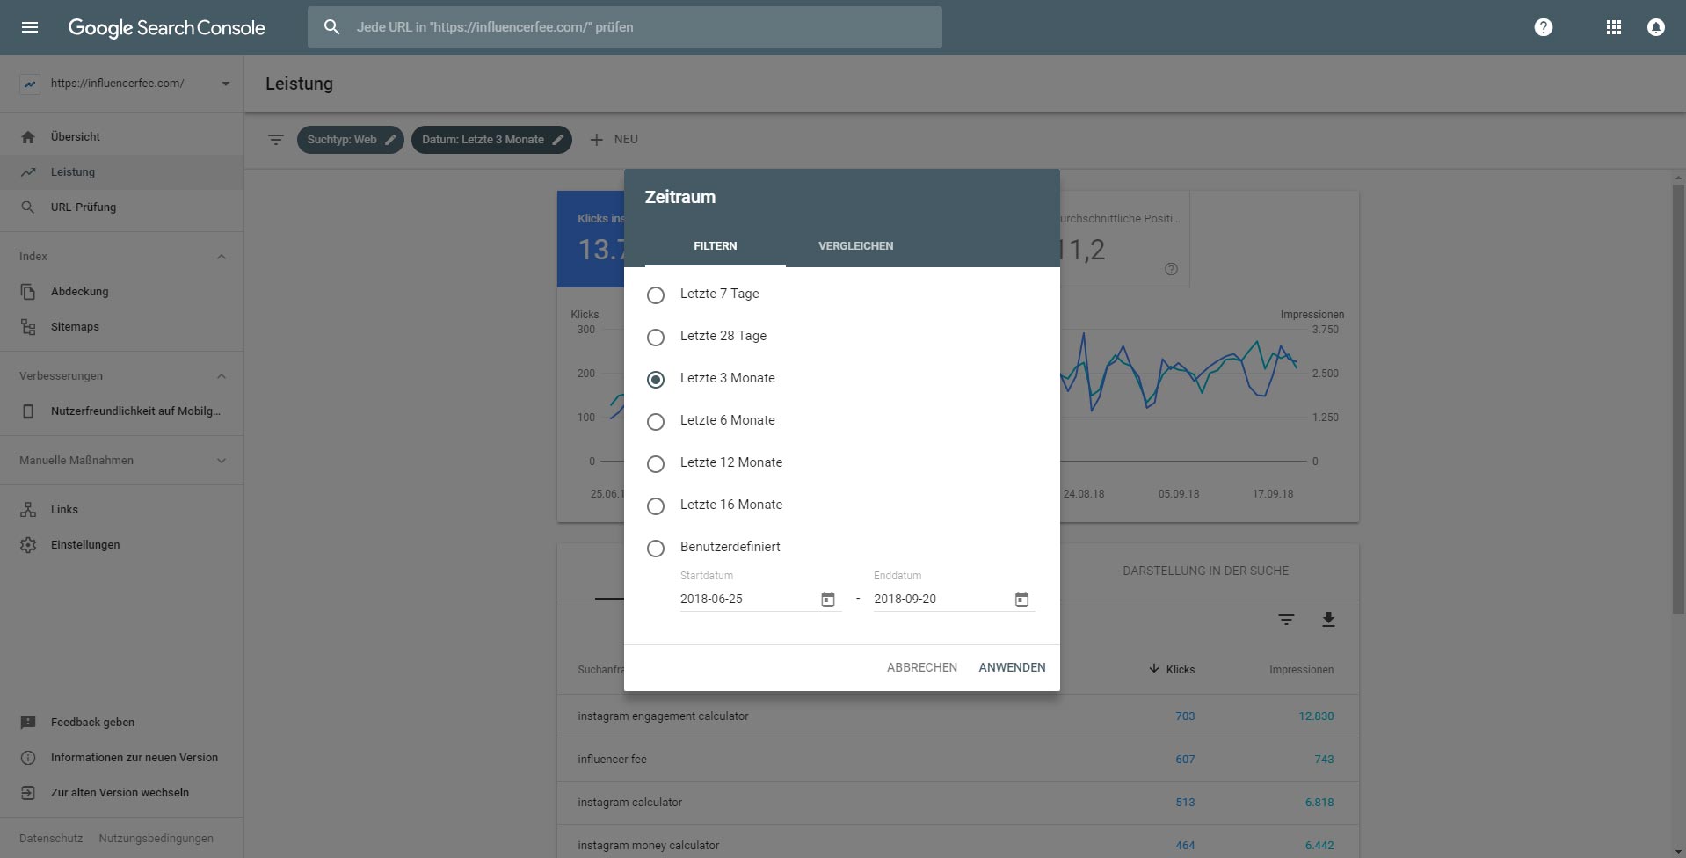The image size is (1686, 858).
Task: Open DARSTELLUNG IN DER SUCHE tab
Action: 1205,571
